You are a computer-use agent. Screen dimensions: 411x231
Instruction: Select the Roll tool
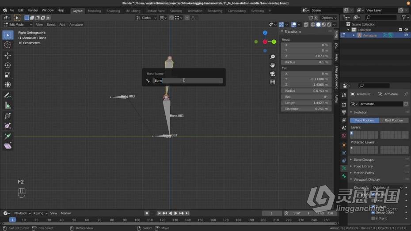tap(8, 116)
